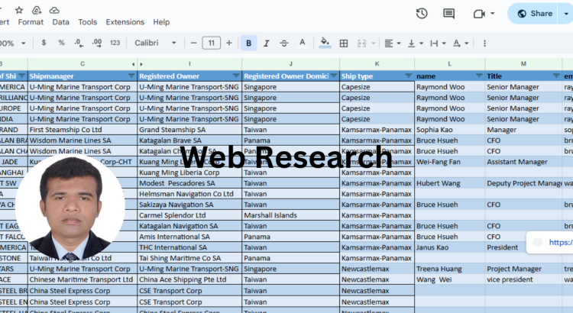Toggle bold formatting

[249, 43]
